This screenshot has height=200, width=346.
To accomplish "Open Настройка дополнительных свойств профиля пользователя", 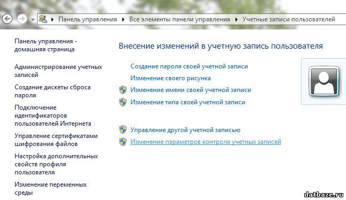I will [56, 164].
